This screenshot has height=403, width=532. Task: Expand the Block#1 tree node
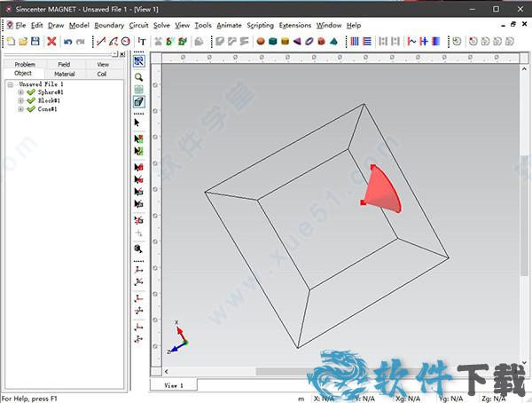click(x=21, y=100)
